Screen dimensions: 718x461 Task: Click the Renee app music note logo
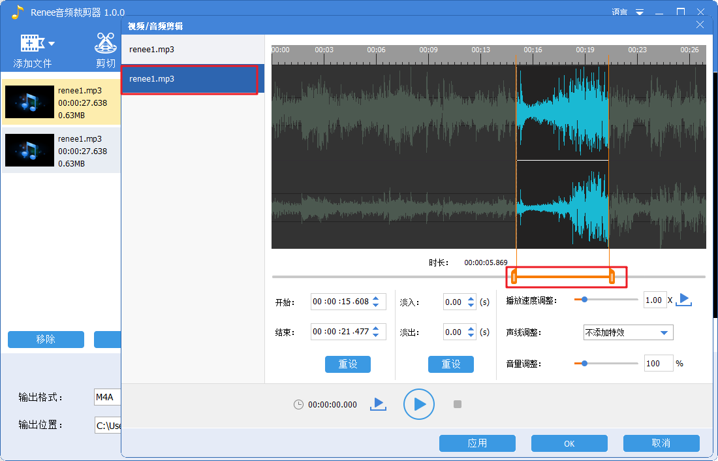[17, 12]
